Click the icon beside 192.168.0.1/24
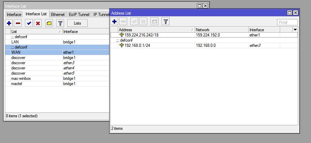Screen dimensions: 311x143 [122, 45]
